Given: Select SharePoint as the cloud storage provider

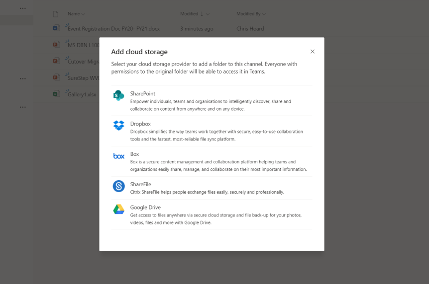Looking at the screenshot, I should coord(142,93).
